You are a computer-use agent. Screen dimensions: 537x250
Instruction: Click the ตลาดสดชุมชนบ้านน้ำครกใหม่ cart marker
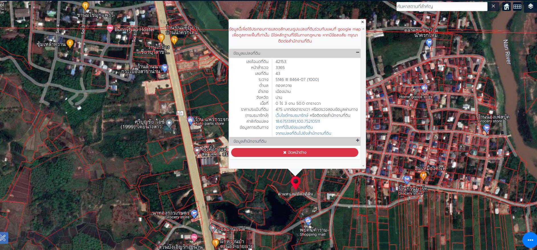coord(429,43)
